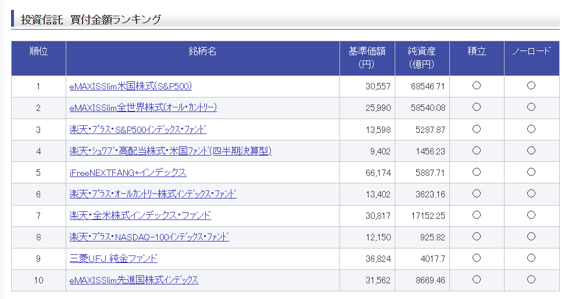Click 積立 circle for iFreeNEXTFANG+ row

click(477, 172)
